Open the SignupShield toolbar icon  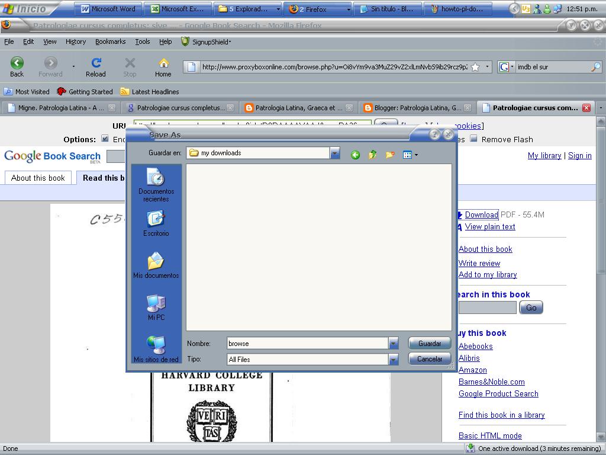pyautogui.click(x=185, y=41)
